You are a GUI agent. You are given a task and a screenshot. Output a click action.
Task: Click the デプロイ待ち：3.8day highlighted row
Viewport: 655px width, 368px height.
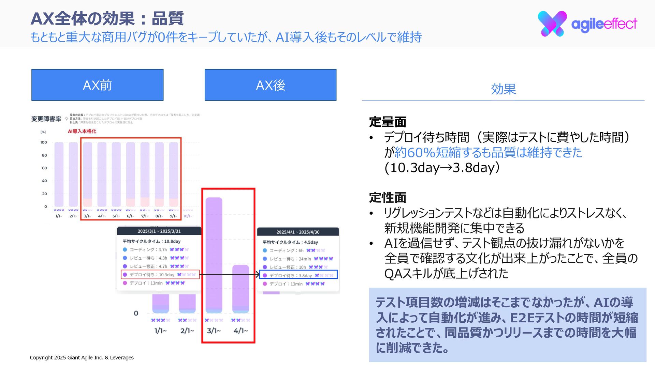(x=298, y=275)
